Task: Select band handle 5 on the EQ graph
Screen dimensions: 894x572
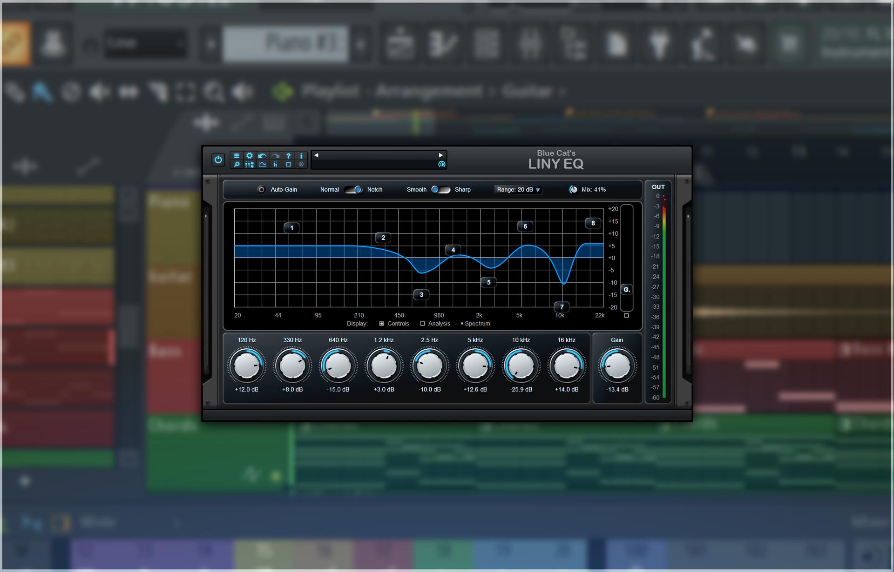Action: 488,282
